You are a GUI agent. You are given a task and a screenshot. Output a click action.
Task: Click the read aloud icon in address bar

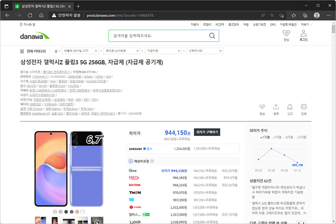(263, 15)
